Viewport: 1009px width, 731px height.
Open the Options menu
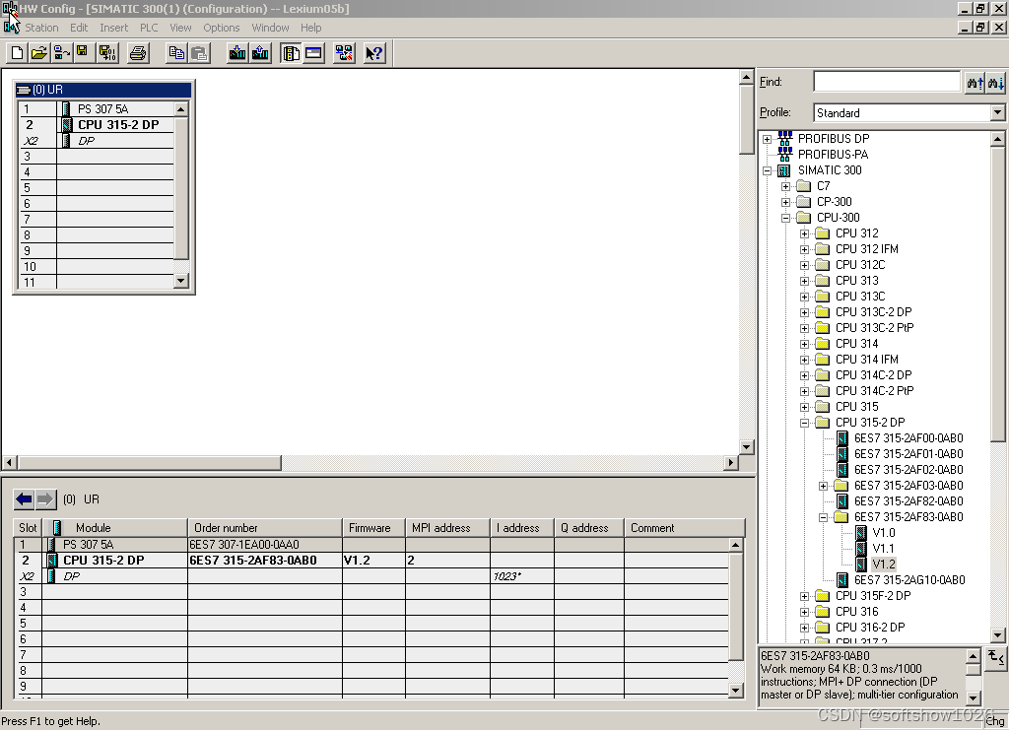click(x=222, y=28)
